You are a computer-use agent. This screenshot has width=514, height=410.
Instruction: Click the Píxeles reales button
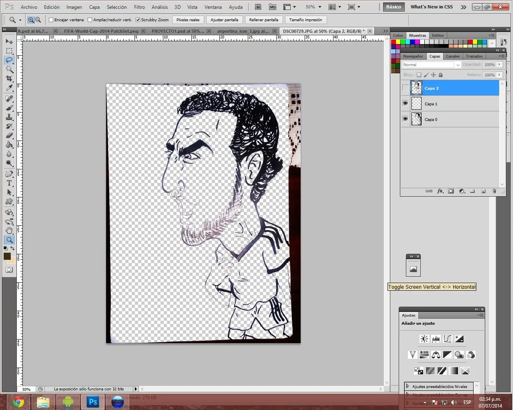click(188, 20)
